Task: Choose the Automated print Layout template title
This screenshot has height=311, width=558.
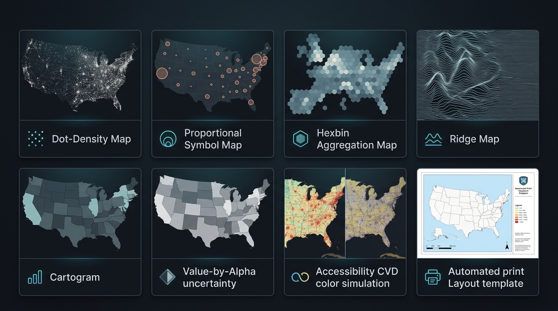Action: (486, 277)
